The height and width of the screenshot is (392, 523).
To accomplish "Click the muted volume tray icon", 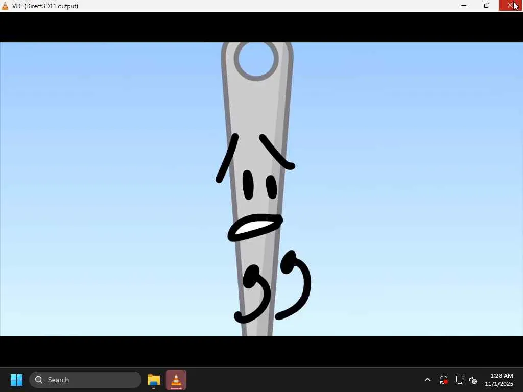I will (x=473, y=380).
